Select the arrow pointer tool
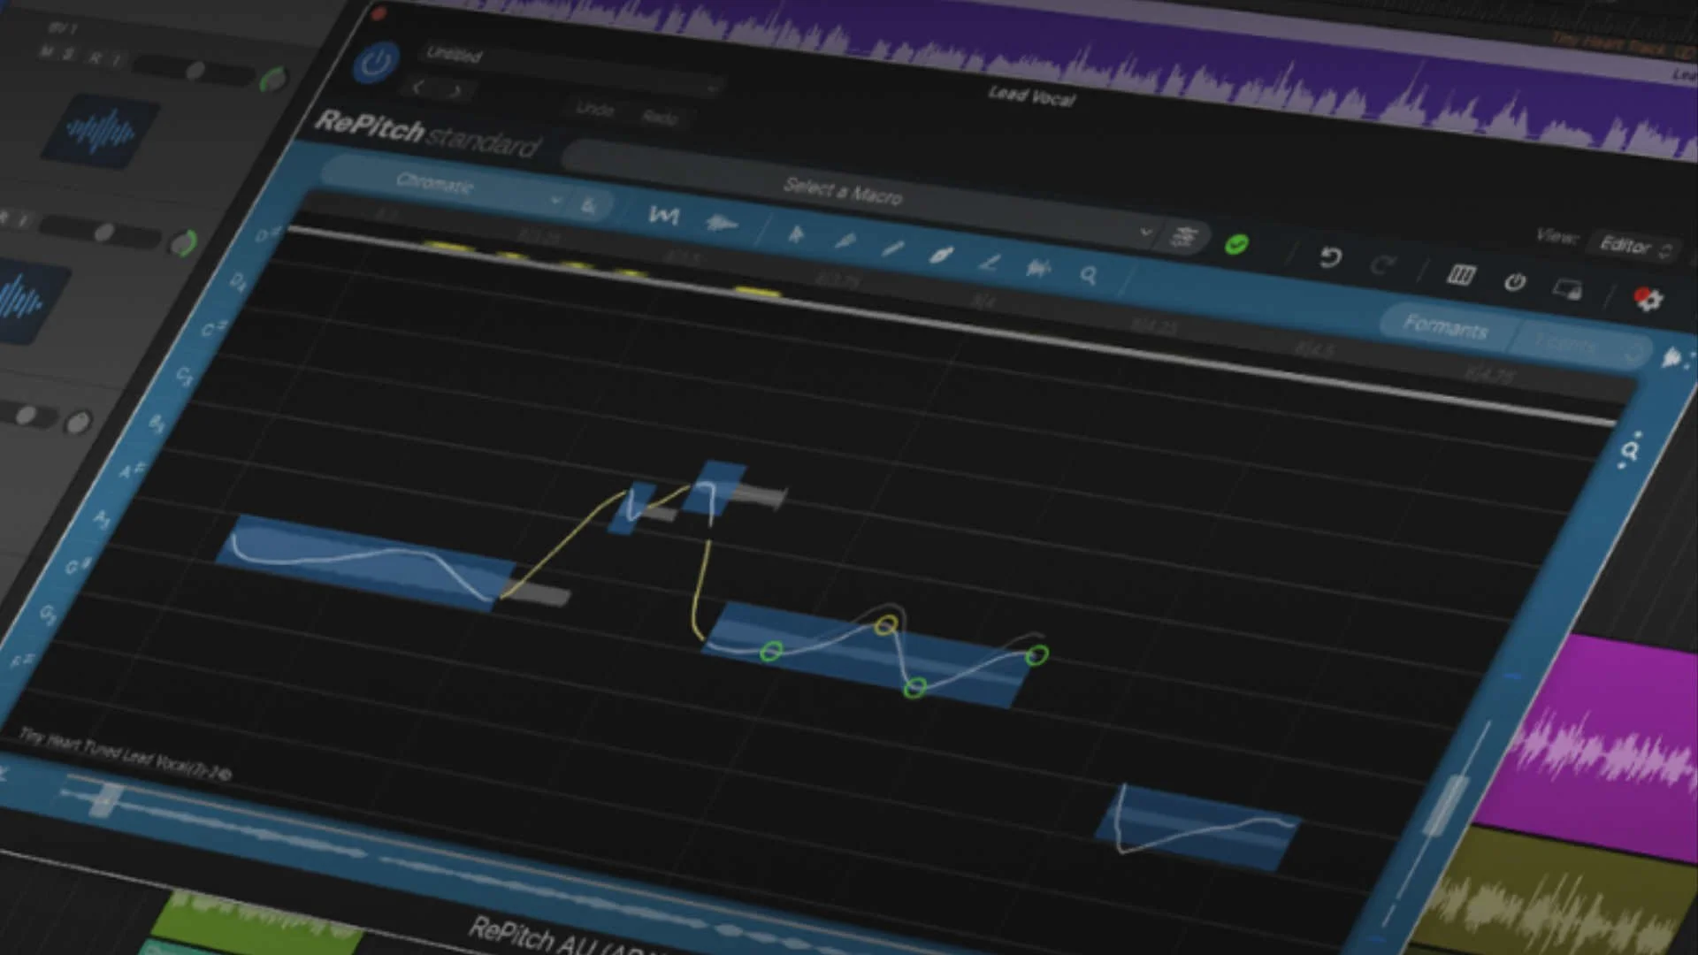This screenshot has width=1698, height=955. coord(795,234)
